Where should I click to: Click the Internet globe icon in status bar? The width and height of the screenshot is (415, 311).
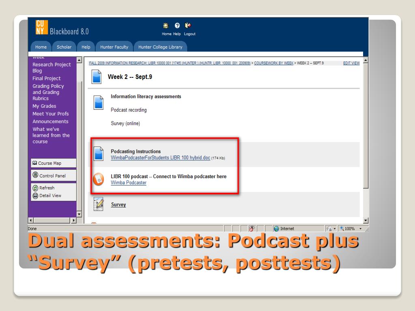pos(276,229)
